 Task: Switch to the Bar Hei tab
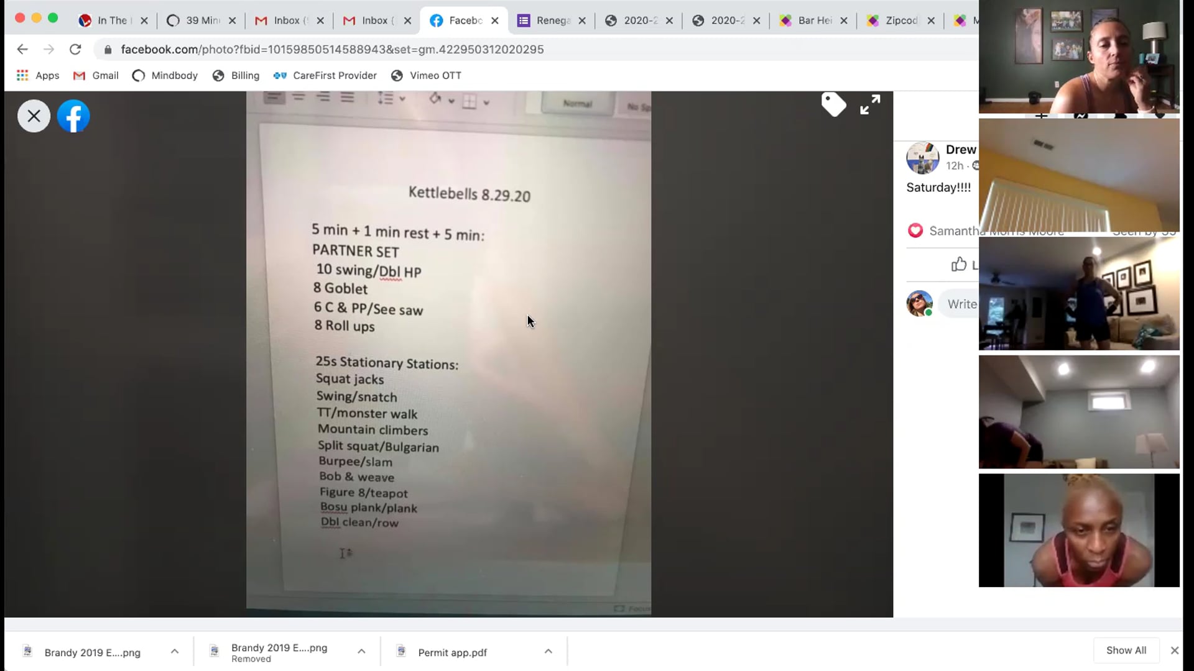807,21
